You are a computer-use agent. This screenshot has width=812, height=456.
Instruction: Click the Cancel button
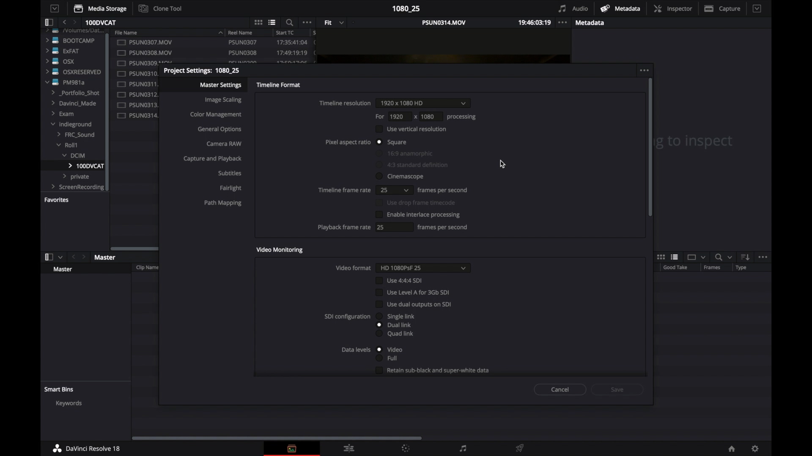tap(560, 388)
